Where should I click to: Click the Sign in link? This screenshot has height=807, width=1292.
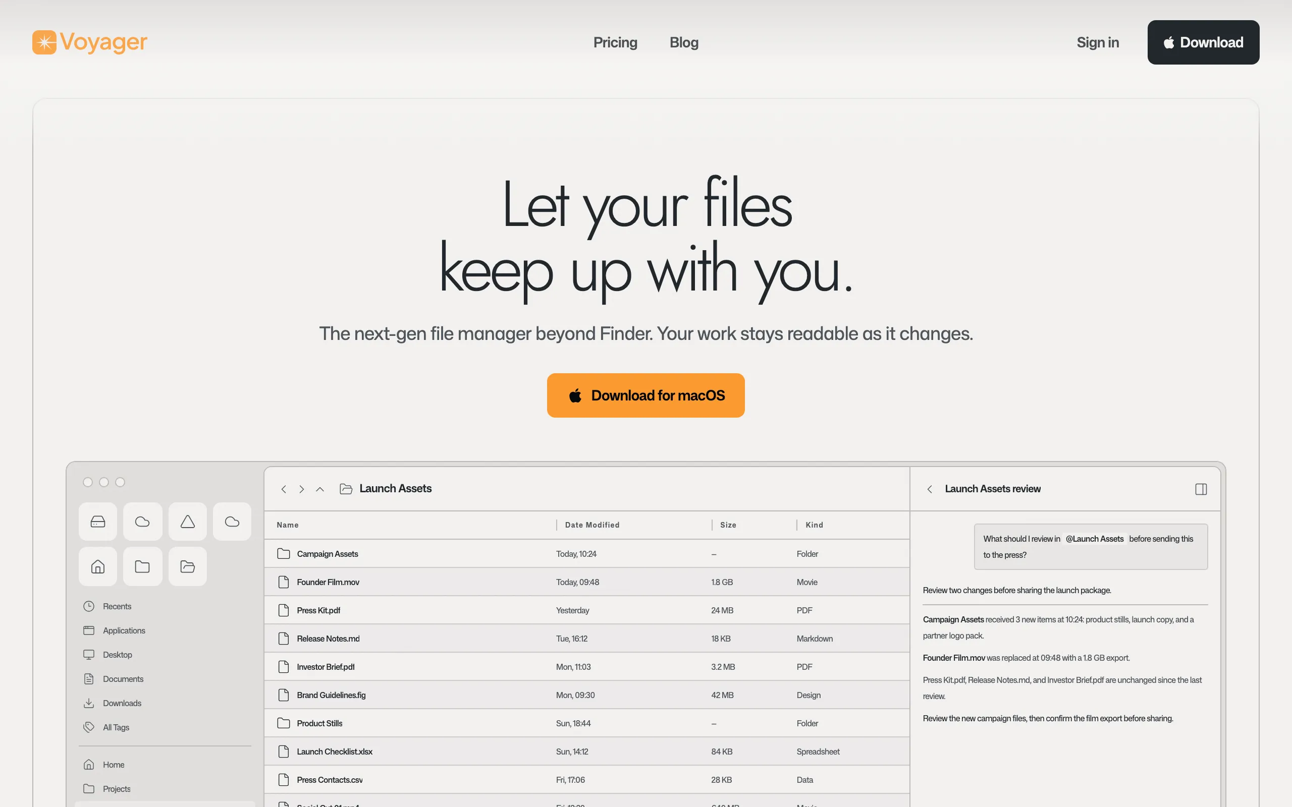[x=1098, y=42]
